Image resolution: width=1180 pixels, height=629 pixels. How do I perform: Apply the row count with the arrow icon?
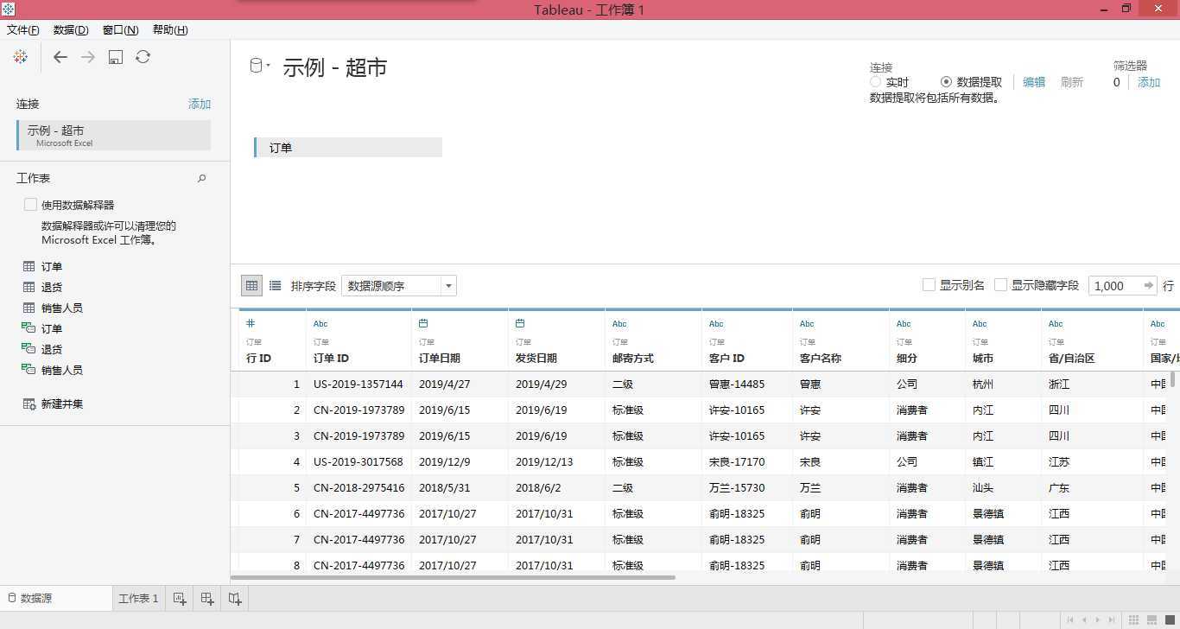tap(1148, 285)
